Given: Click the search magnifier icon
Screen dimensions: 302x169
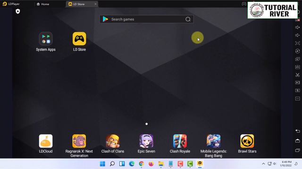Looking at the screenshot, I should pyautogui.click(x=188, y=19).
